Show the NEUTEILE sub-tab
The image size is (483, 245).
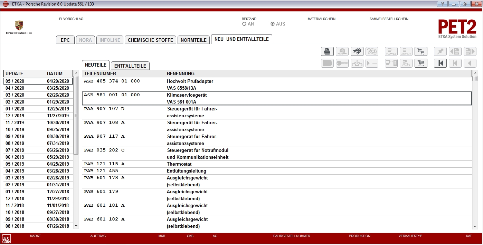pos(96,65)
